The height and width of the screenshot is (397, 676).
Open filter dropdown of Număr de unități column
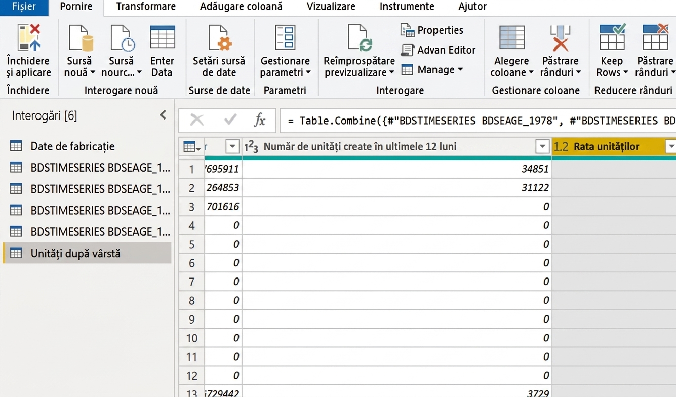(542, 147)
